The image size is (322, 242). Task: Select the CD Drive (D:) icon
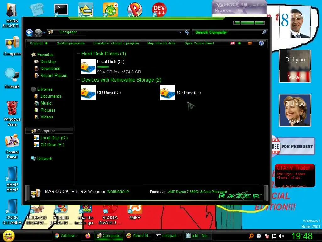coord(88,93)
